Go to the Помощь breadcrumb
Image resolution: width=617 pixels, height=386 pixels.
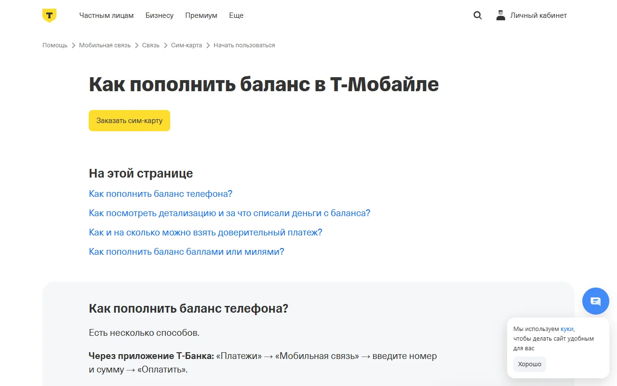pos(55,45)
